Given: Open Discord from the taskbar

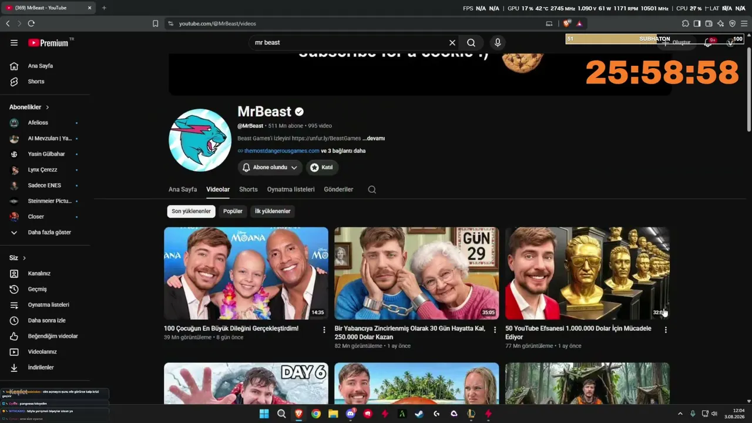Looking at the screenshot, I should tap(351, 414).
